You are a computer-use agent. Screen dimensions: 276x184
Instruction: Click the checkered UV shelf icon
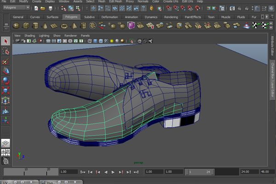tap(255, 25)
